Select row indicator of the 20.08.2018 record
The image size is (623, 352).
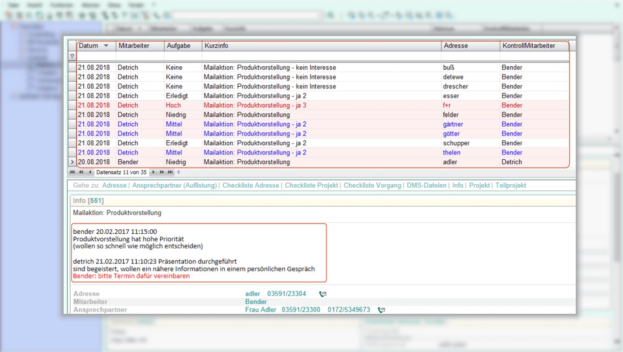coord(72,162)
